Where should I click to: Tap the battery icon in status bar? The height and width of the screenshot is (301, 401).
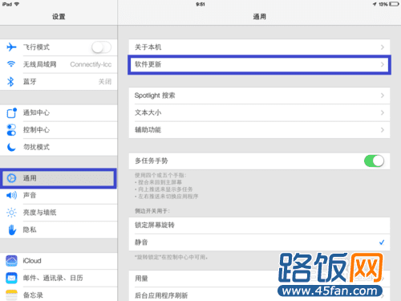[394, 4]
